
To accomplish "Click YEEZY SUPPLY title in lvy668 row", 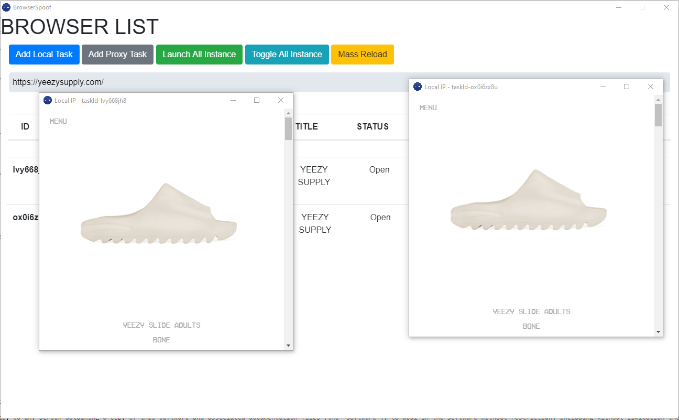I will tap(314, 176).
